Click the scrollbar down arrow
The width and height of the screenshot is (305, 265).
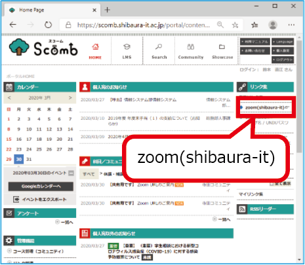pyautogui.click(x=300, y=259)
